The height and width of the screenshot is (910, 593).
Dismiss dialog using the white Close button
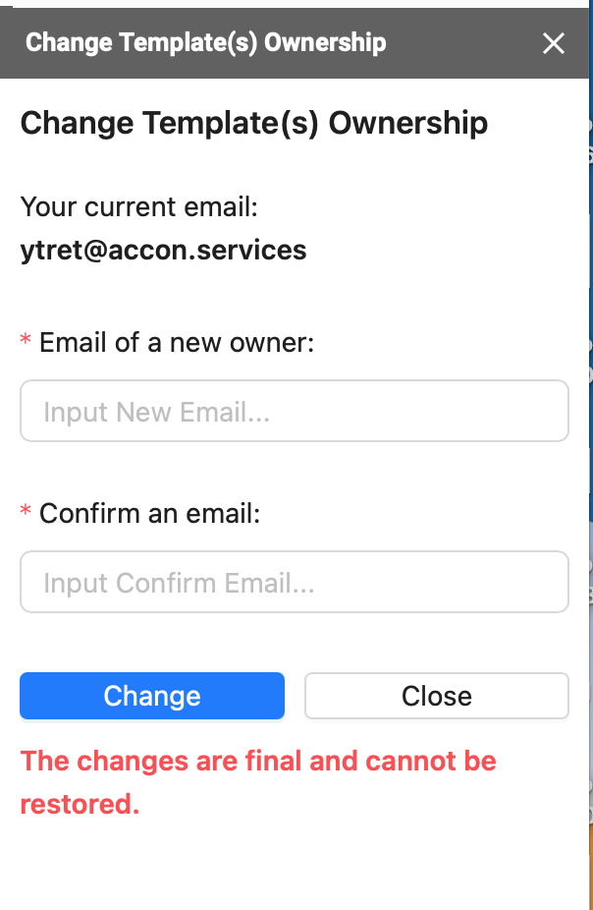pos(437,695)
